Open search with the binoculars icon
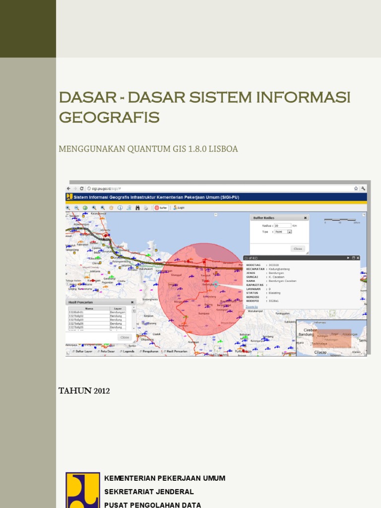The image size is (381, 508). 137,208
